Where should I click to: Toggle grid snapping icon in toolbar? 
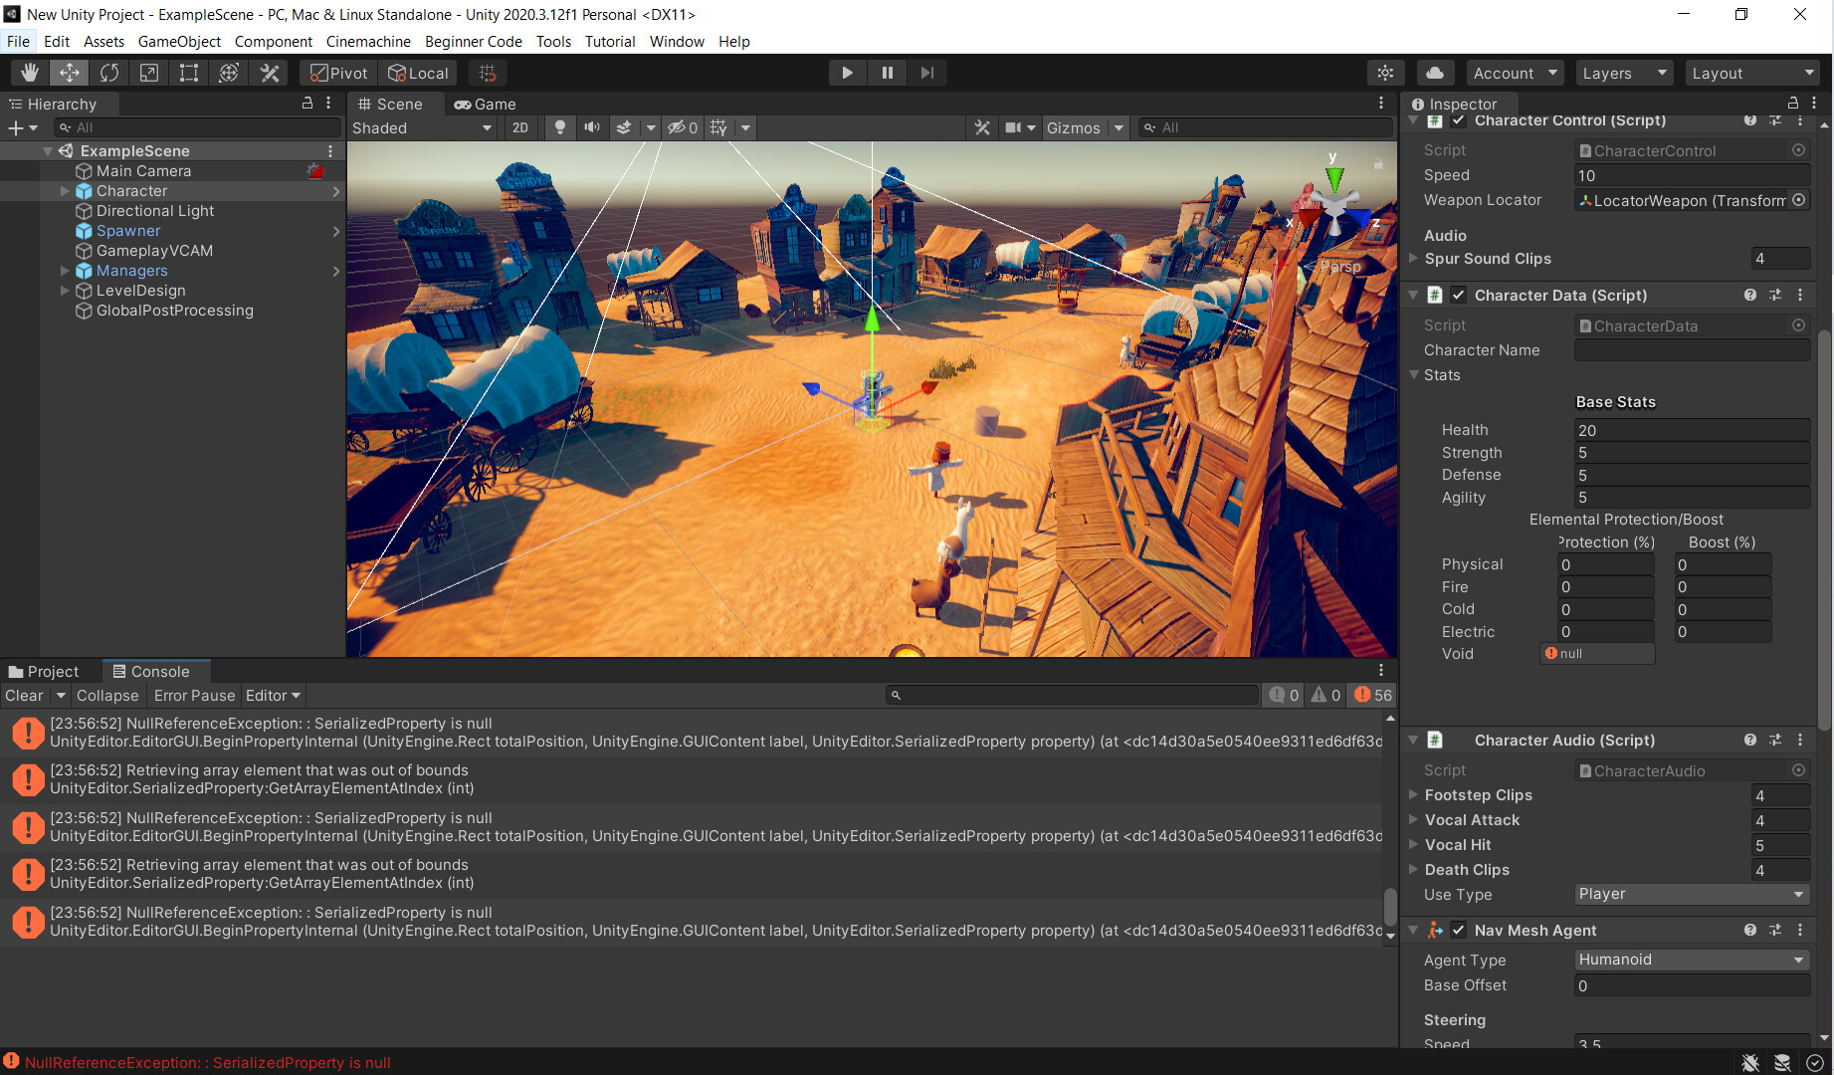click(x=488, y=73)
